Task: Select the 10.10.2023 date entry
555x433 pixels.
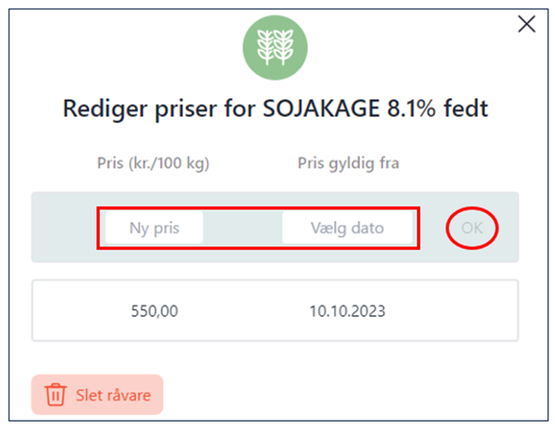Action: point(347,311)
